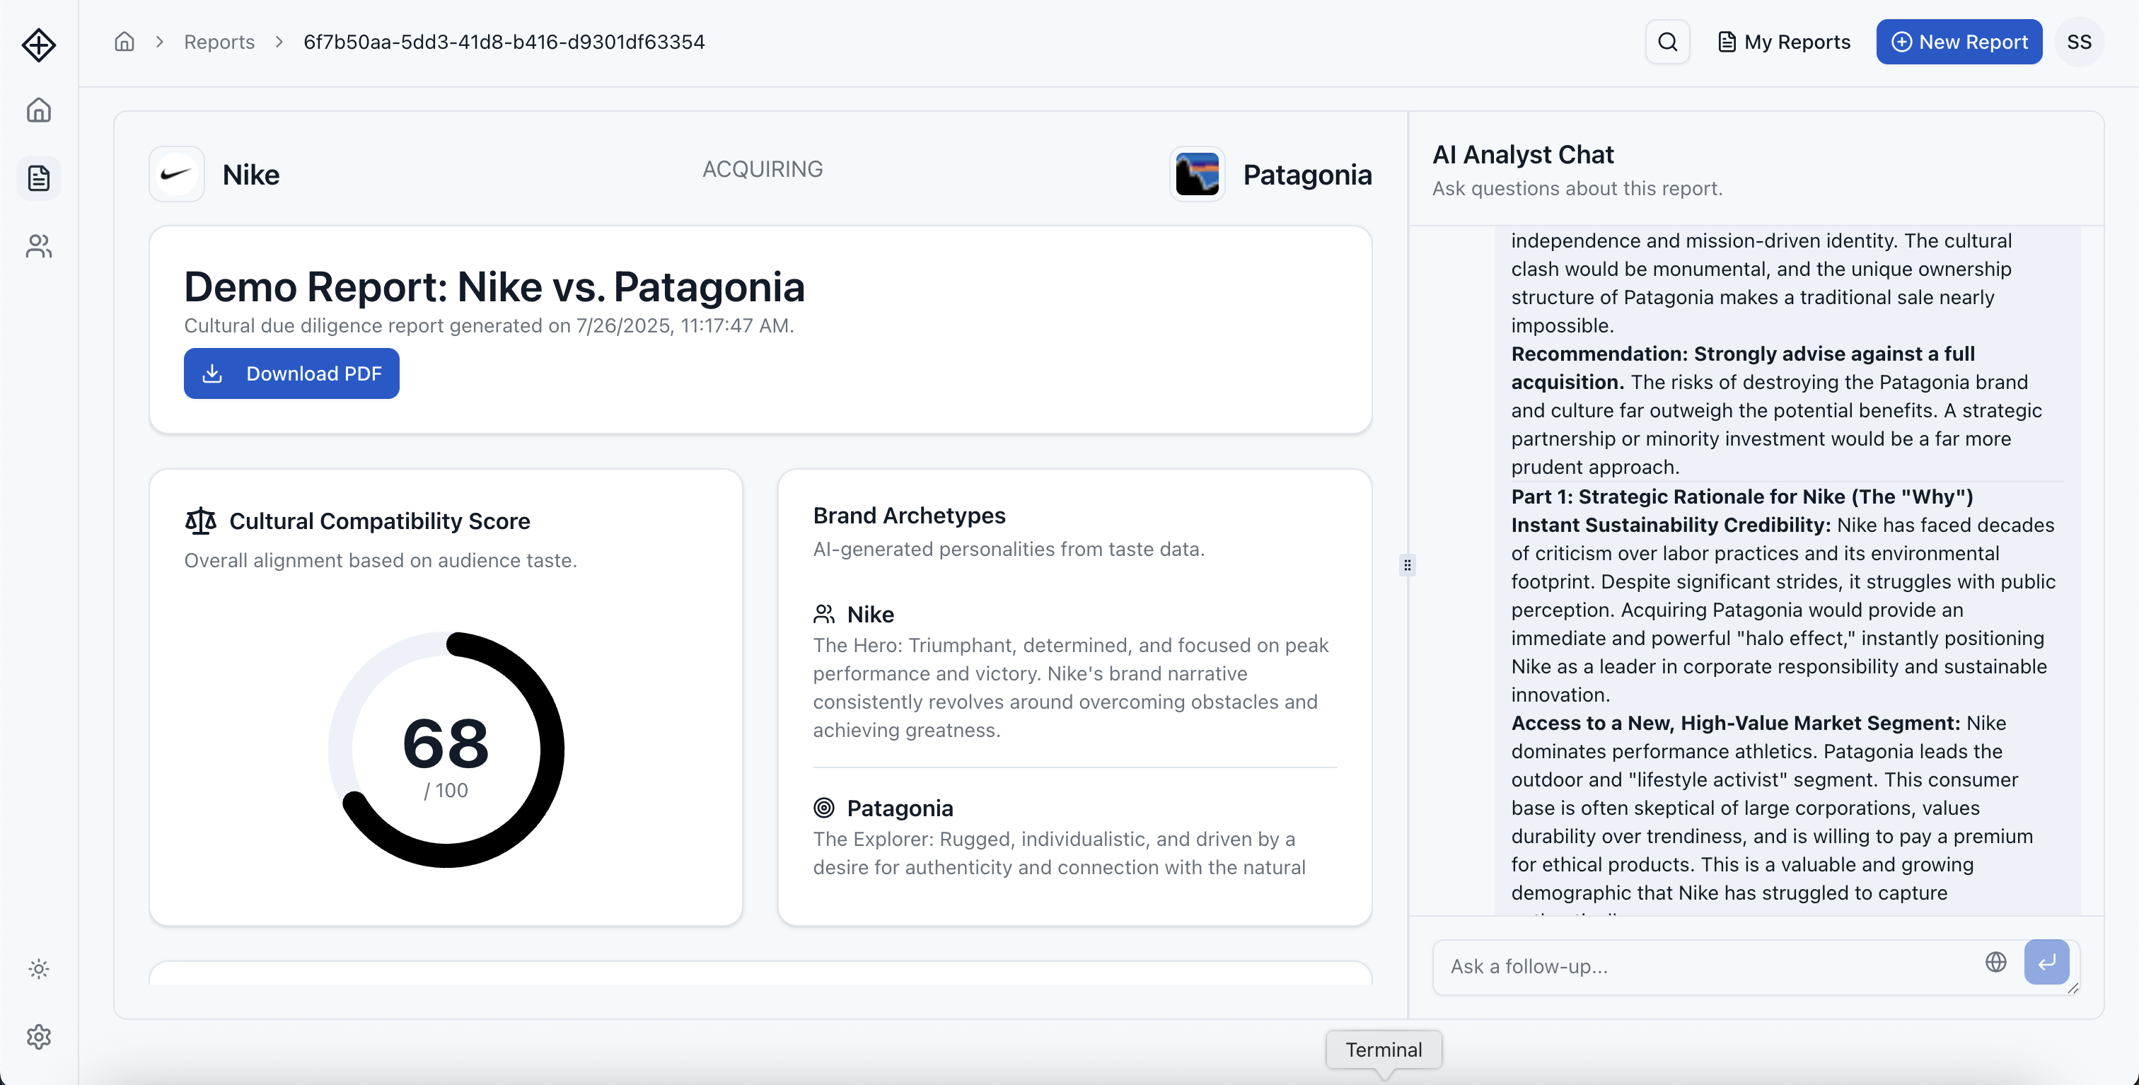Click the New Report button

pos(1958,42)
